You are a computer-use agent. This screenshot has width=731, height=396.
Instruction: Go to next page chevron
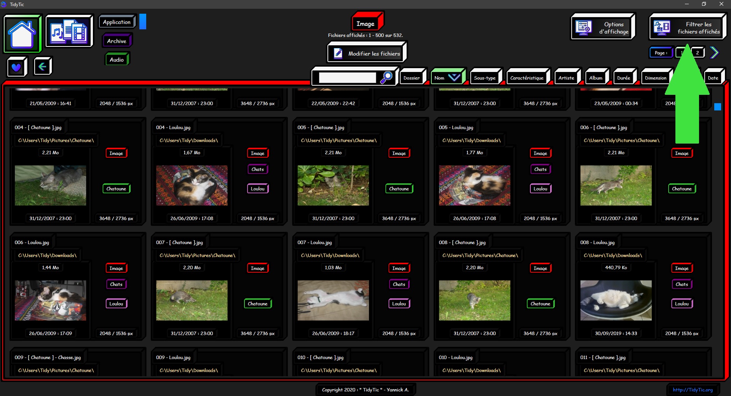pyautogui.click(x=714, y=53)
